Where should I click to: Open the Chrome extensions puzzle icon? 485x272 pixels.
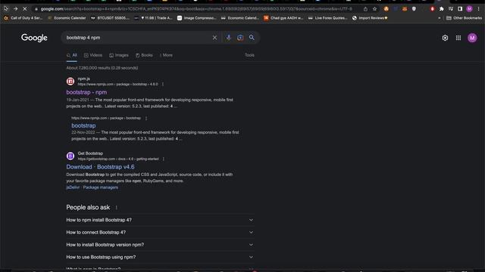coord(441,9)
